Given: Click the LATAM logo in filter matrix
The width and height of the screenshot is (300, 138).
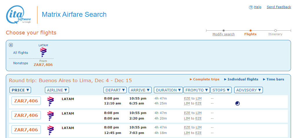Looking at the screenshot, I should (43, 52).
